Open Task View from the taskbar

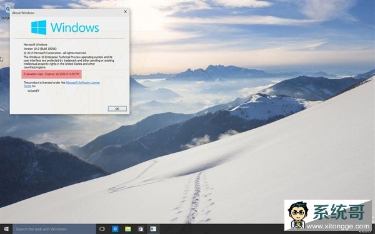102,229
